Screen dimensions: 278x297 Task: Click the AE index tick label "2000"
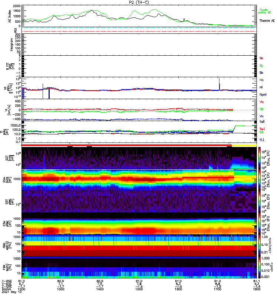pyautogui.click(x=17, y=6)
